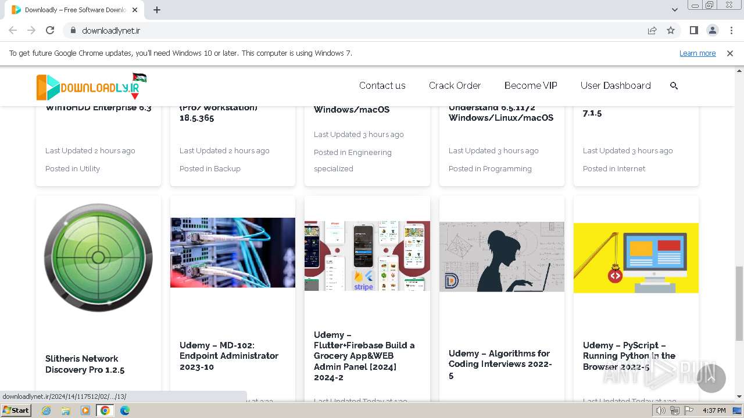Open the Internet category link

[631, 168]
